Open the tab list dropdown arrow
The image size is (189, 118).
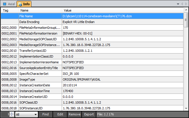pyautogui.click(x=178, y=4)
